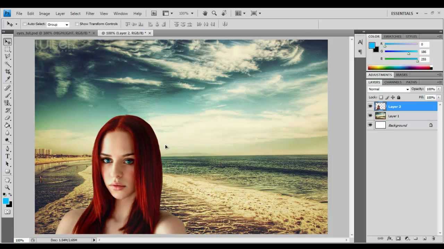Select the Eraser tool
The width and height of the screenshot is (444, 249).
pos(7,118)
